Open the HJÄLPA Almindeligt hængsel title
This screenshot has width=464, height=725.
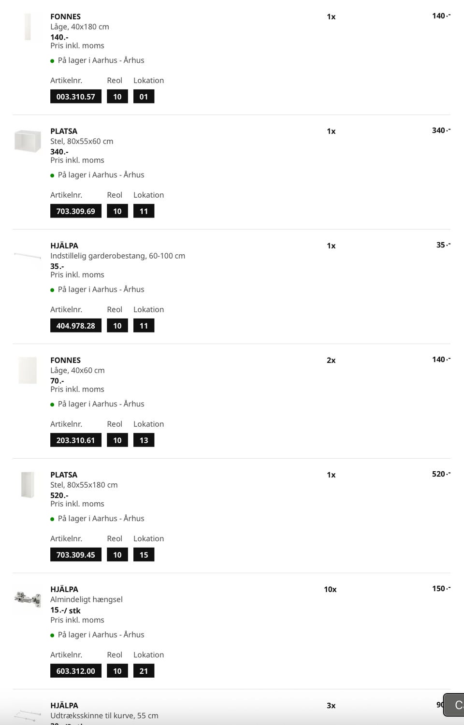tap(64, 589)
